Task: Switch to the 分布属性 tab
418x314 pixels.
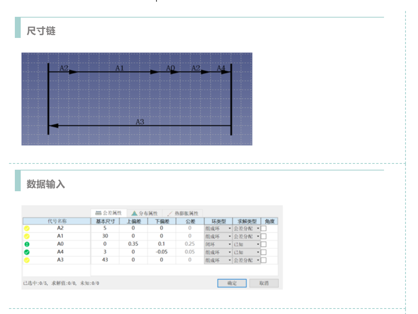Action: click(145, 213)
